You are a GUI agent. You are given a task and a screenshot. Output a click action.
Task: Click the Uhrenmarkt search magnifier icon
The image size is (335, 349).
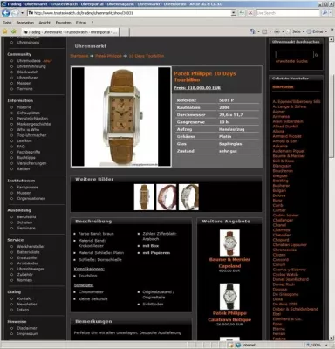tap(317, 55)
